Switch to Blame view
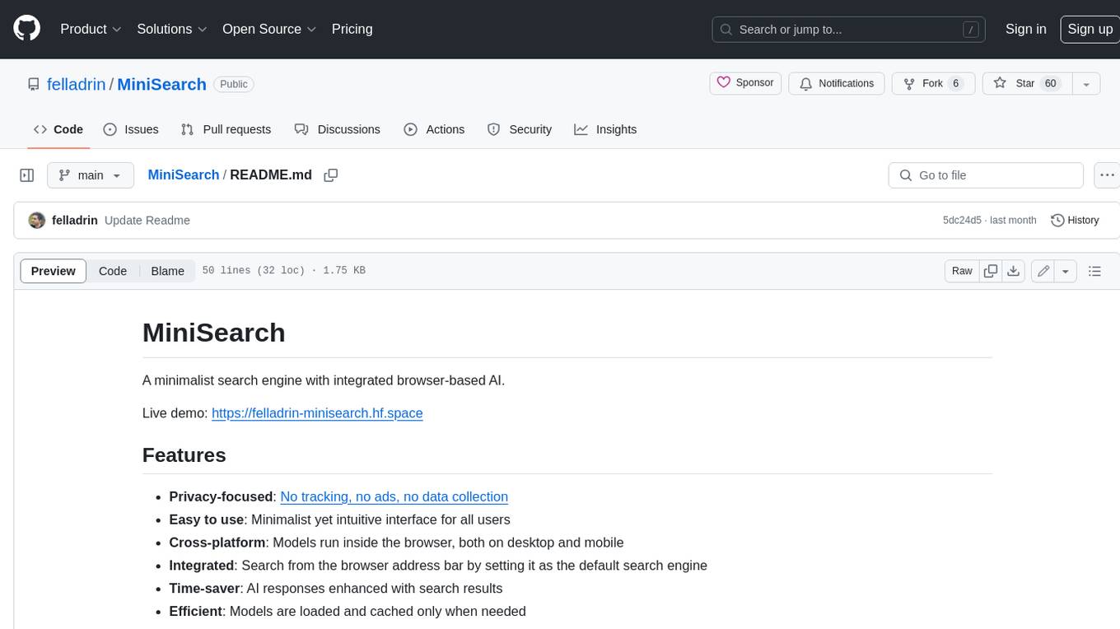This screenshot has width=1120, height=629. (x=167, y=271)
